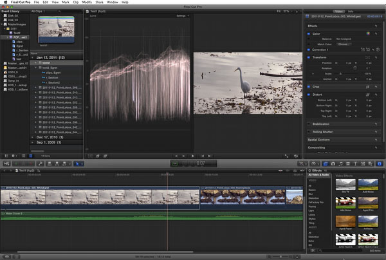
Task: Select the arrow Select tool in toolbar
Action: (x=77, y=163)
